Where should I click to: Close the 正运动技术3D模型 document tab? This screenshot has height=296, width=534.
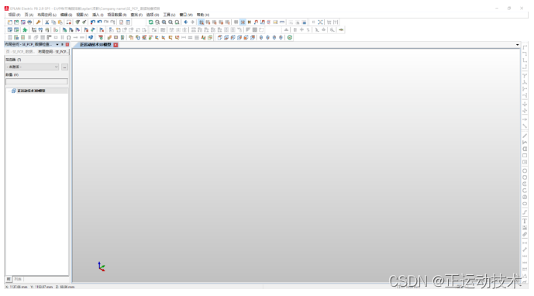click(115, 45)
